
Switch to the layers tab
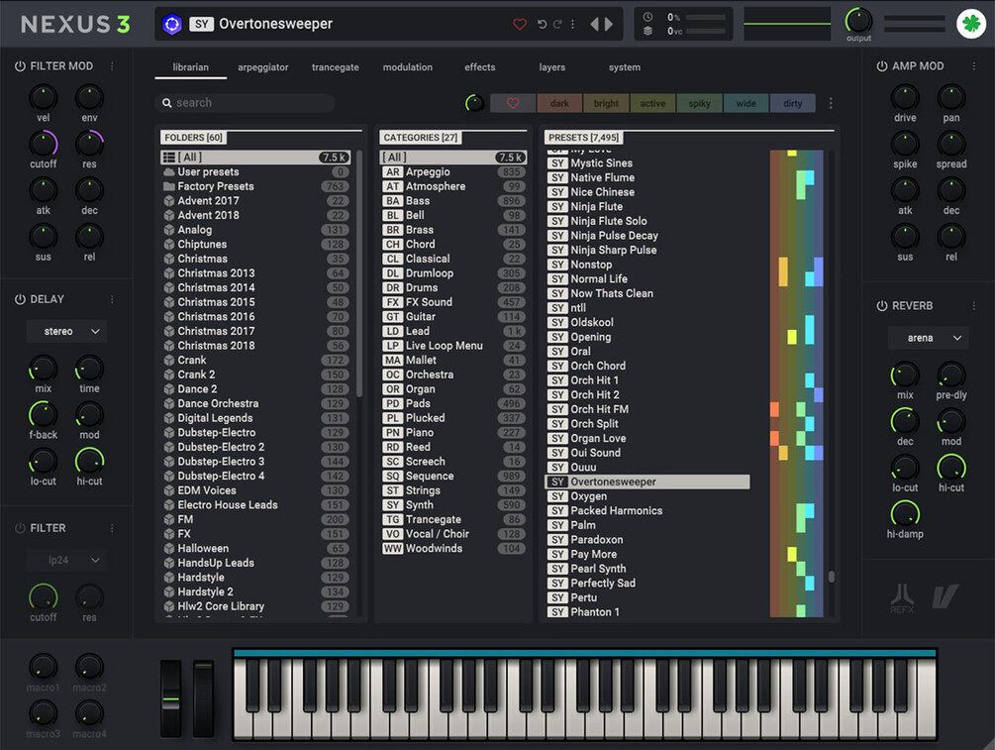tap(552, 67)
